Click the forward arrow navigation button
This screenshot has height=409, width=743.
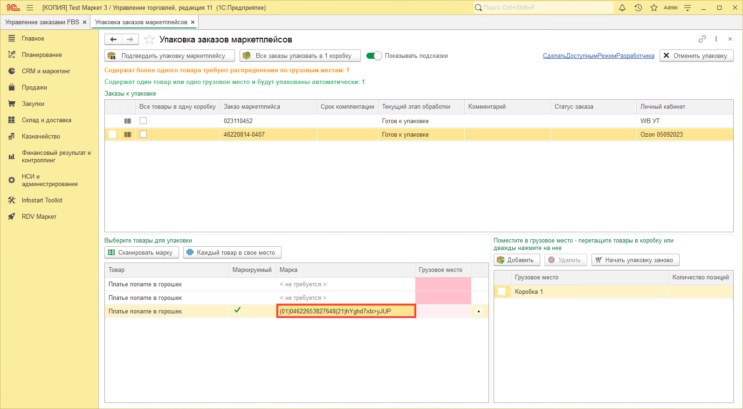tap(130, 40)
